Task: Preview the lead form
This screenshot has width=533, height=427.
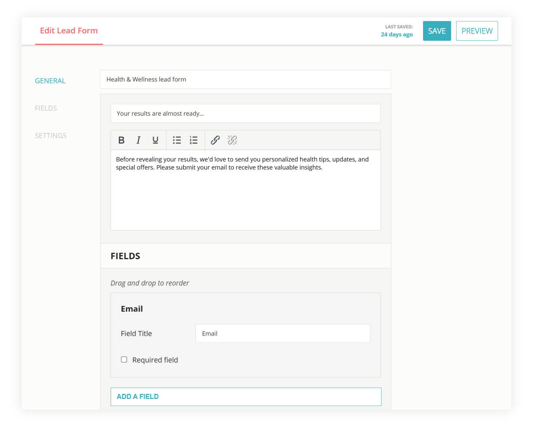Action: [x=477, y=31]
